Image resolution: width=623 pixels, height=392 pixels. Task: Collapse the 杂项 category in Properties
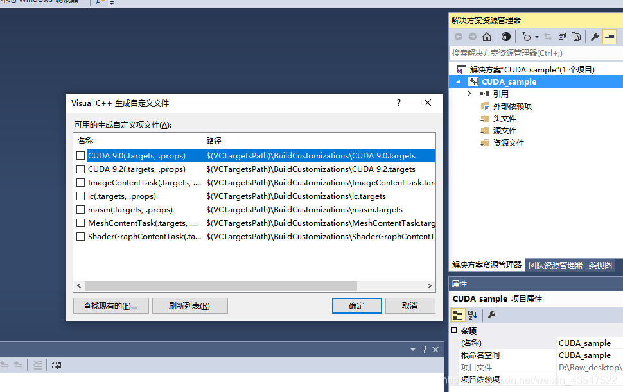tap(453, 330)
